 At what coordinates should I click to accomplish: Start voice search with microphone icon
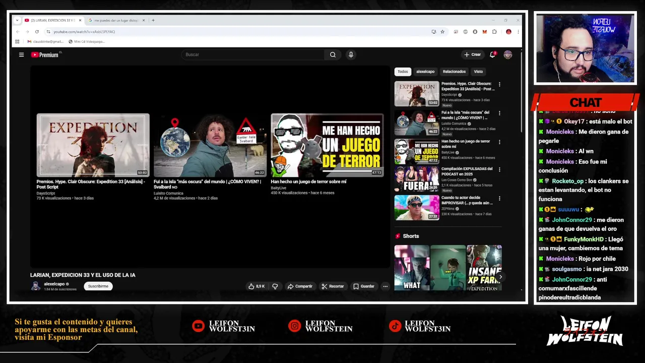(351, 54)
